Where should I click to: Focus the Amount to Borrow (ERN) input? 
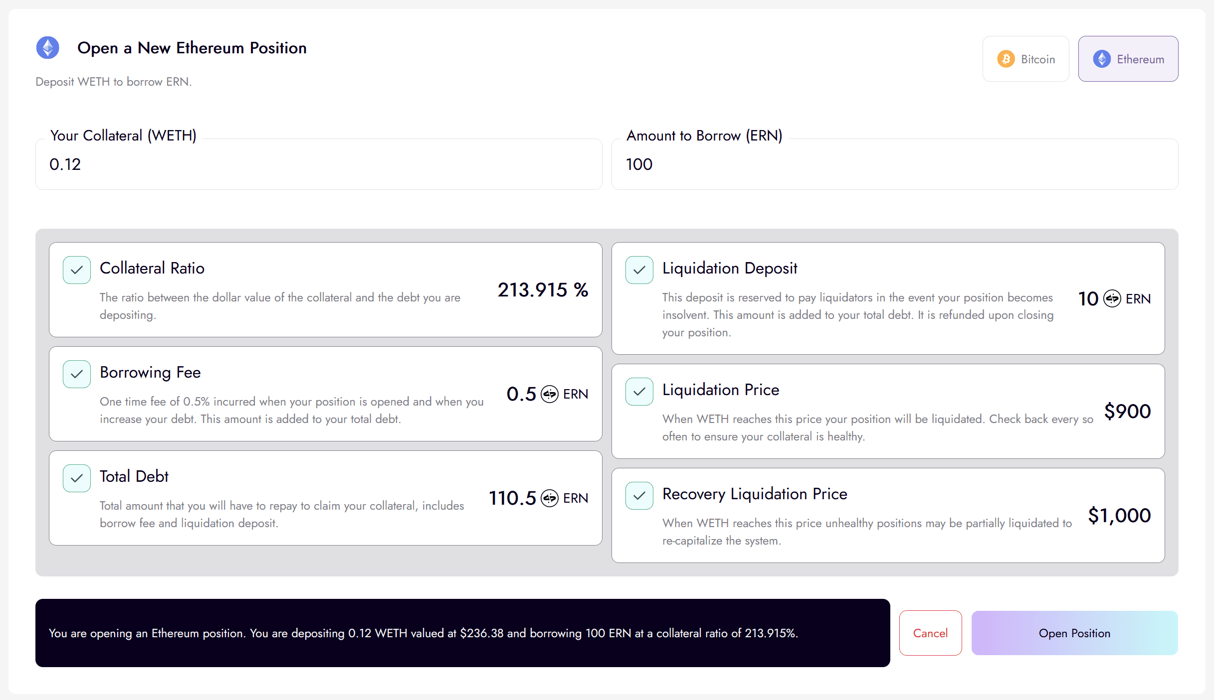tap(895, 164)
